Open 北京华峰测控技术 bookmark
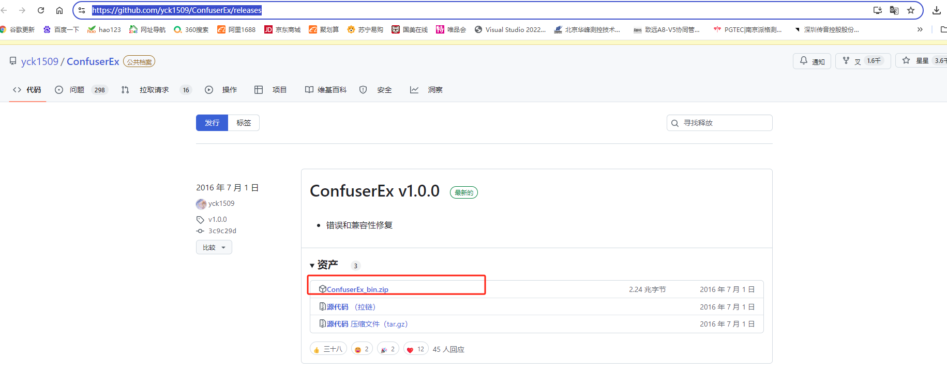The image size is (947, 374). [587, 29]
